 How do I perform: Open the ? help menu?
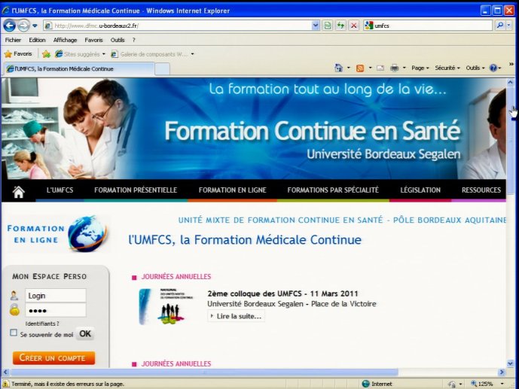coord(134,40)
